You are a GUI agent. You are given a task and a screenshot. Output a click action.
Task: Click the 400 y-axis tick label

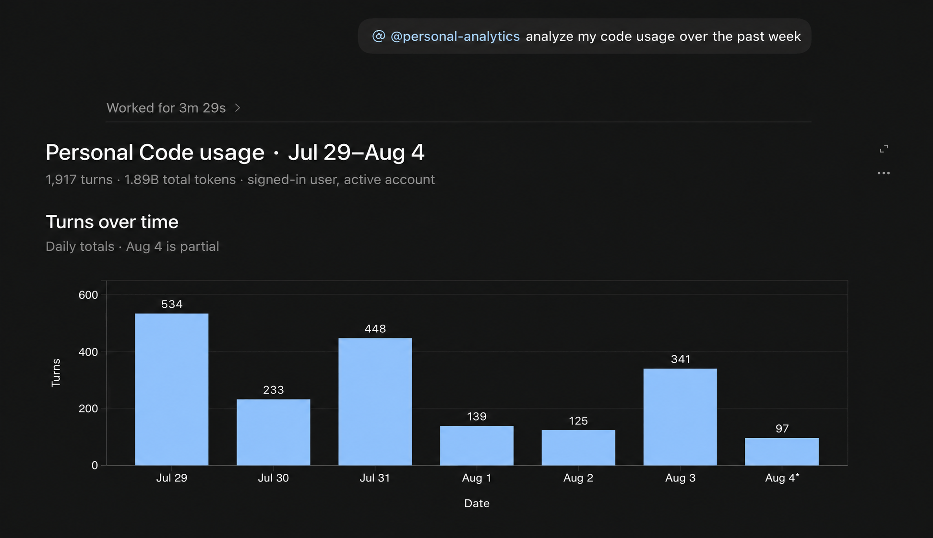88,352
